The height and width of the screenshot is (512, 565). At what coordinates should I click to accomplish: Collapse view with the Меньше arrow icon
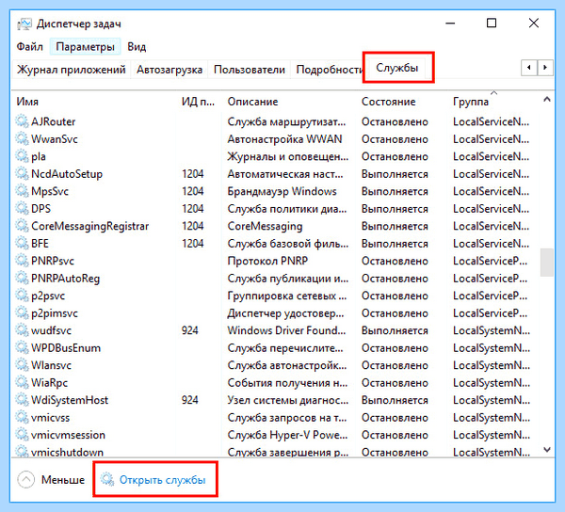26,480
